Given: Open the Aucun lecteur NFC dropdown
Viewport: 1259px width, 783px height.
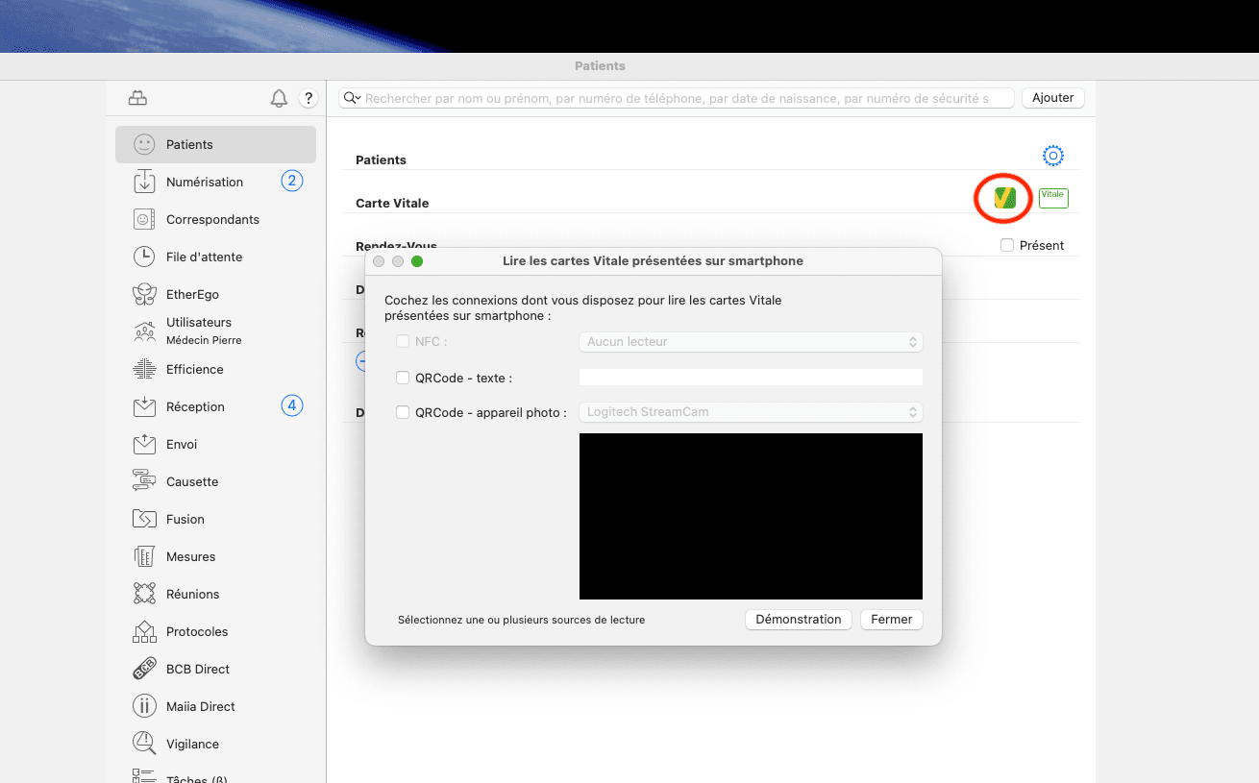Looking at the screenshot, I should pos(751,342).
